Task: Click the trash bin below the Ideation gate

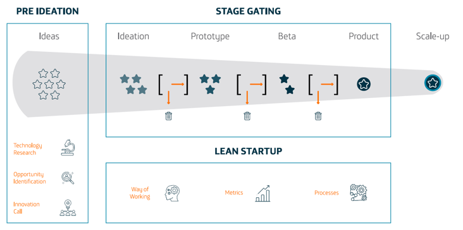Action: 169,116
